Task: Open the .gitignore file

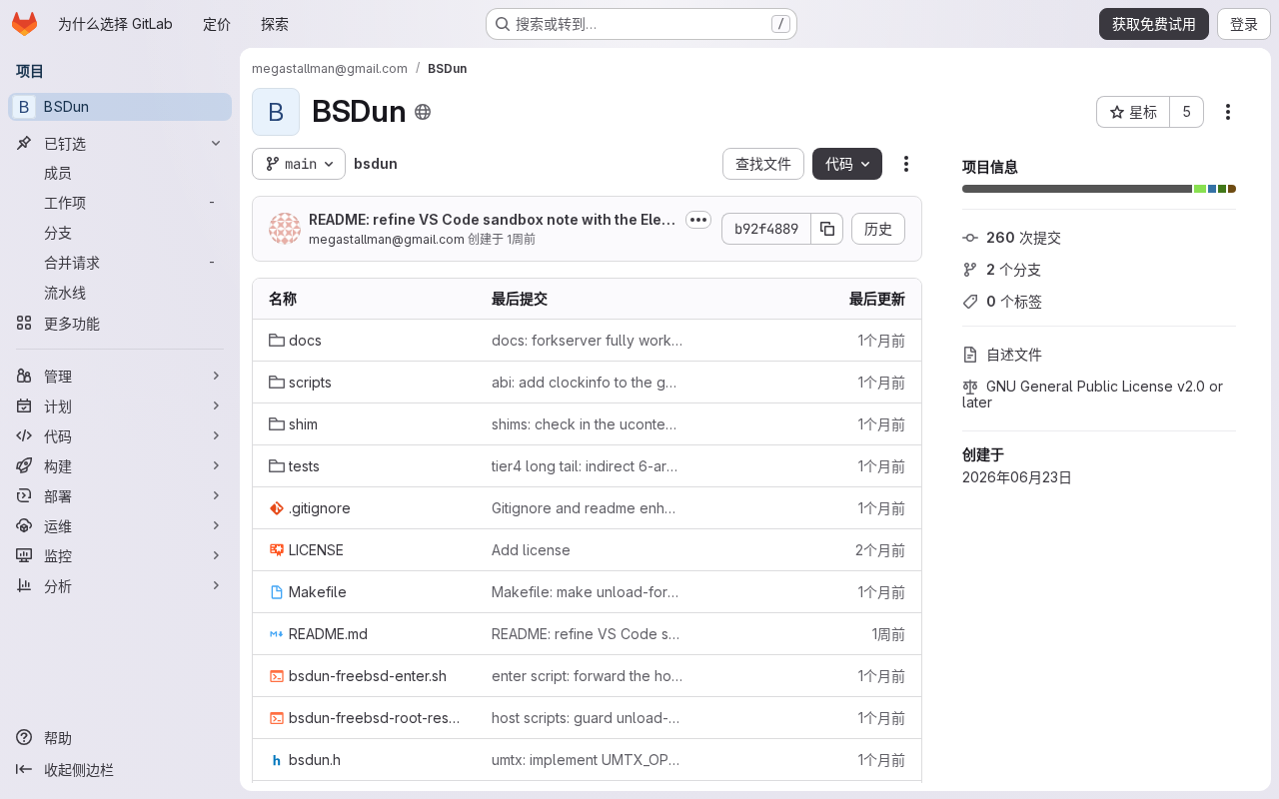Action: [x=320, y=508]
